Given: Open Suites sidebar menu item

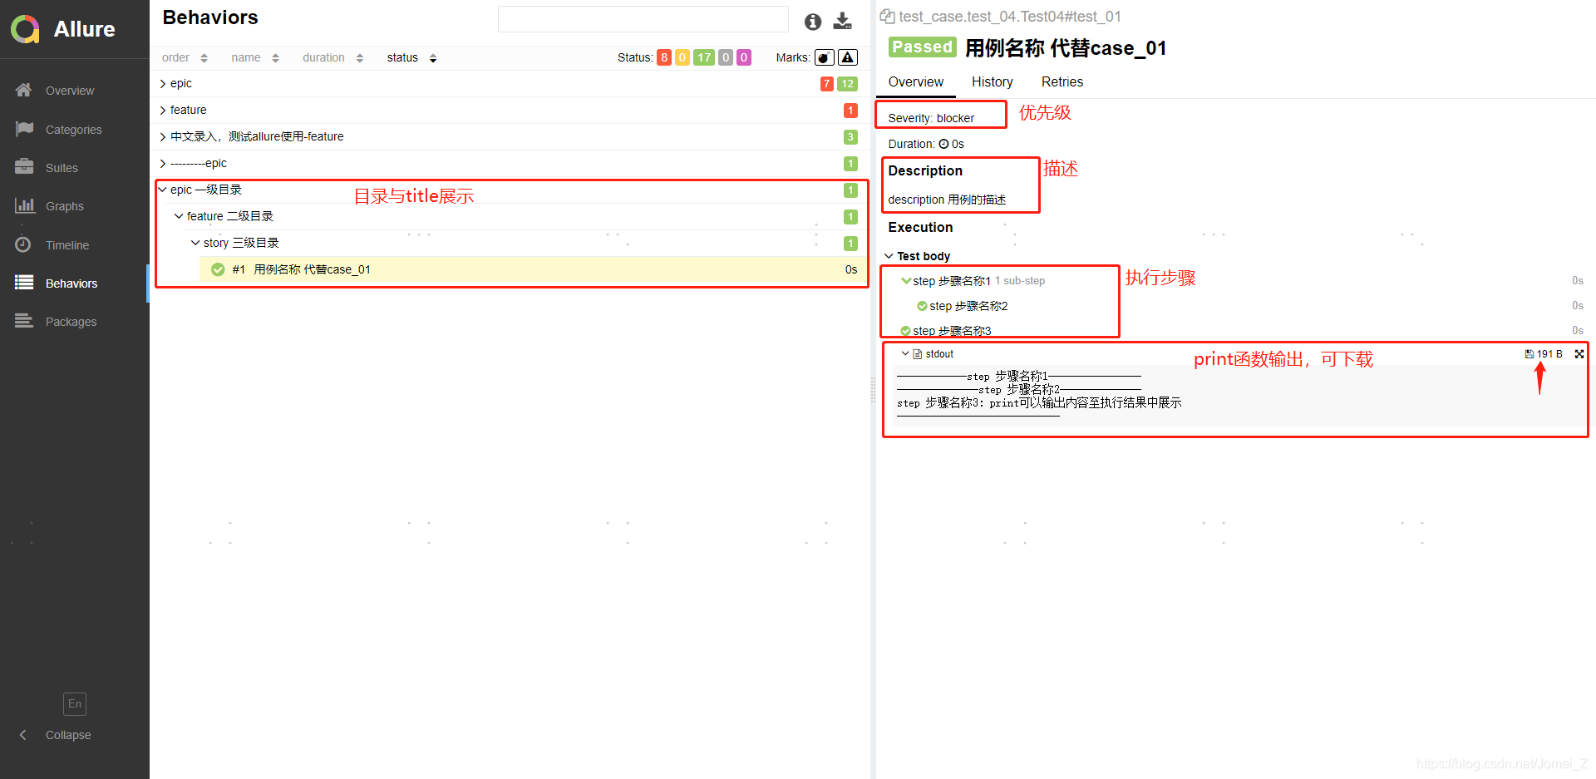Looking at the screenshot, I should pyautogui.click(x=75, y=168).
